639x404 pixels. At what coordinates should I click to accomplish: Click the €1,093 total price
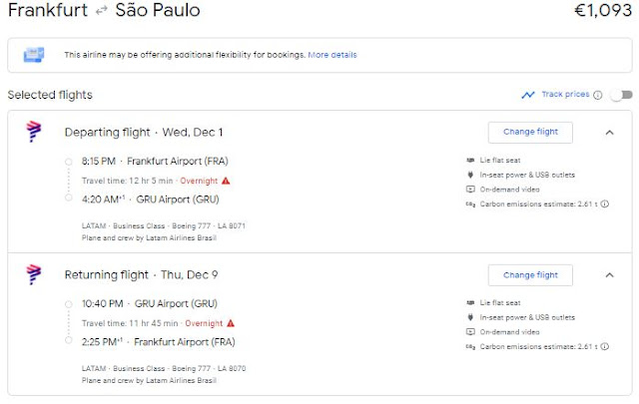pyautogui.click(x=602, y=12)
